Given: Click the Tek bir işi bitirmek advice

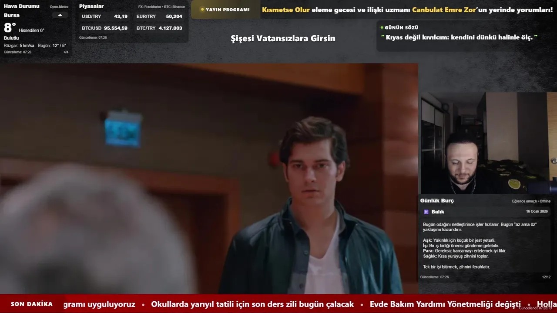Looking at the screenshot, I should click(x=456, y=267).
